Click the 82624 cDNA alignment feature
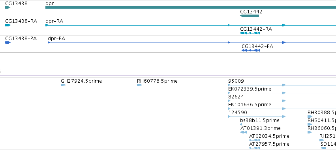This screenshot has height=150, width=336. point(282,101)
